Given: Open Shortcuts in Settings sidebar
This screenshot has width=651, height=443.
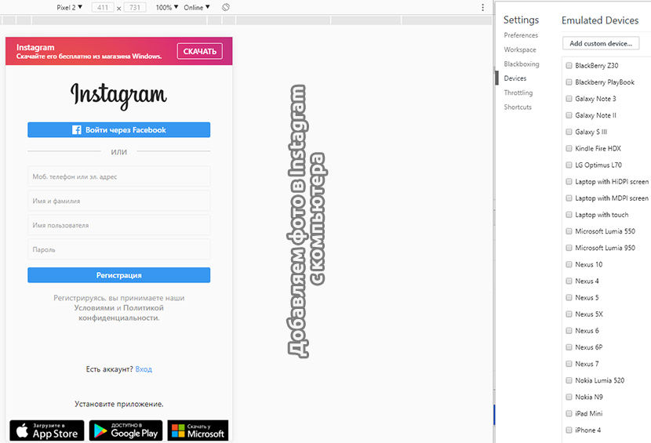Looking at the screenshot, I should click(x=518, y=107).
